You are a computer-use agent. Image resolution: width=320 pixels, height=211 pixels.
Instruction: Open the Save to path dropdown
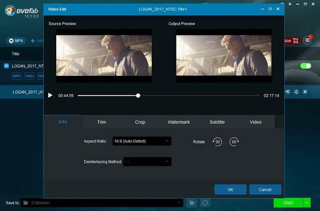179,203
